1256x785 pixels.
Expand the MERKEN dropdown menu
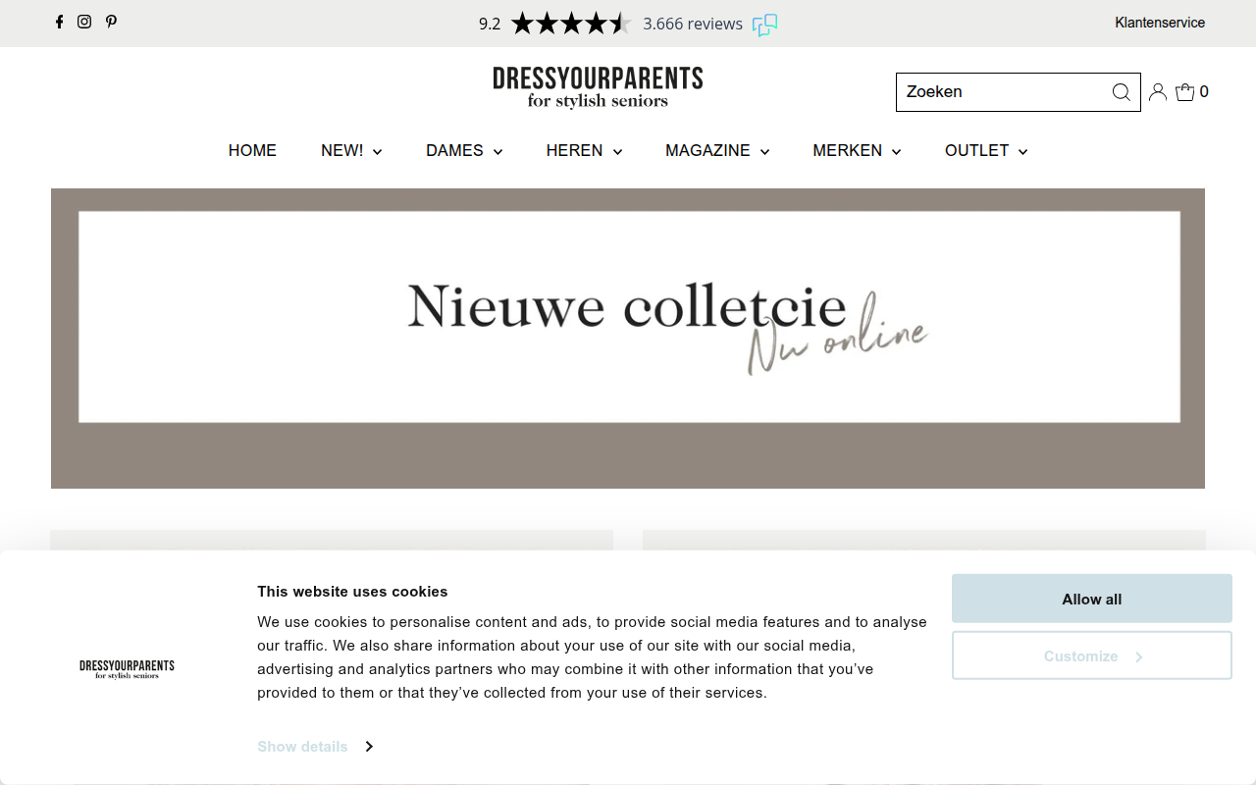(857, 151)
